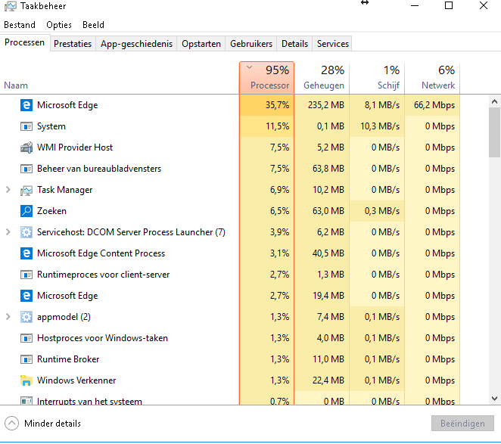
Task: Click the 40,5 MB memory value
Action: click(328, 253)
